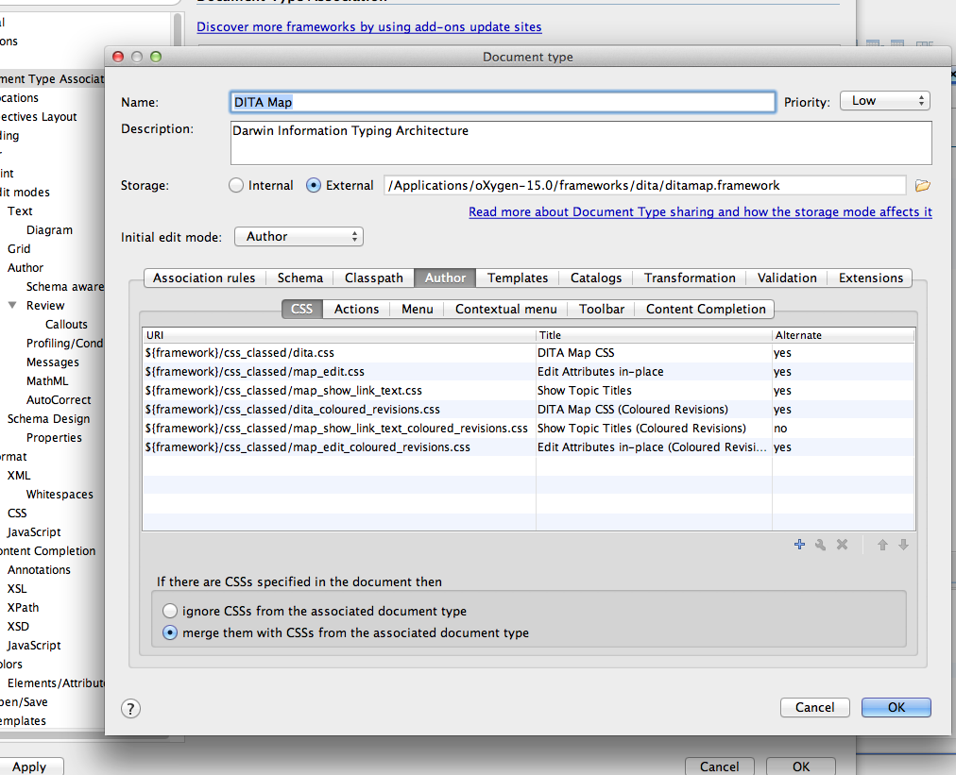Click OK in the Document type dialog
The height and width of the screenshot is (775, 956).
pos(896,707)
